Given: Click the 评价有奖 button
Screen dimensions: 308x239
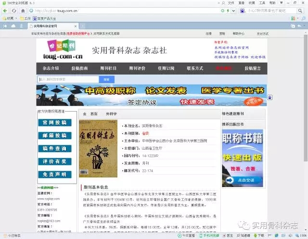Looking at the screenshot, I should [54, 162].
